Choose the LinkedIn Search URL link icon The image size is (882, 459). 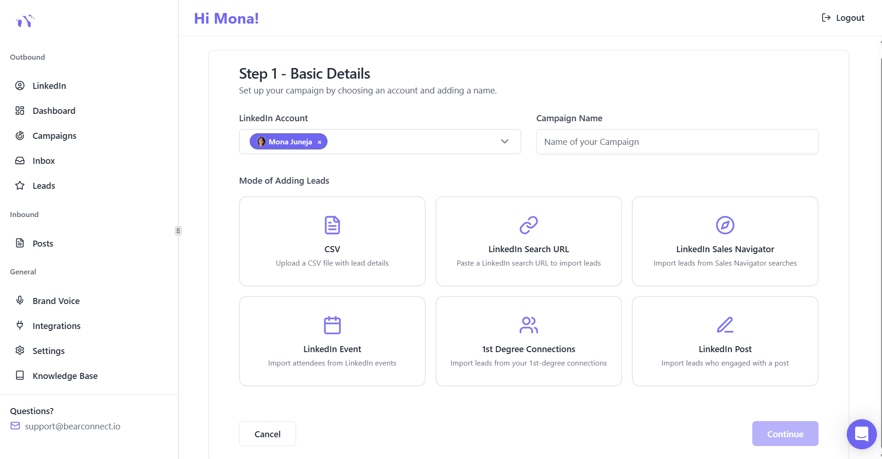point(529,225)
